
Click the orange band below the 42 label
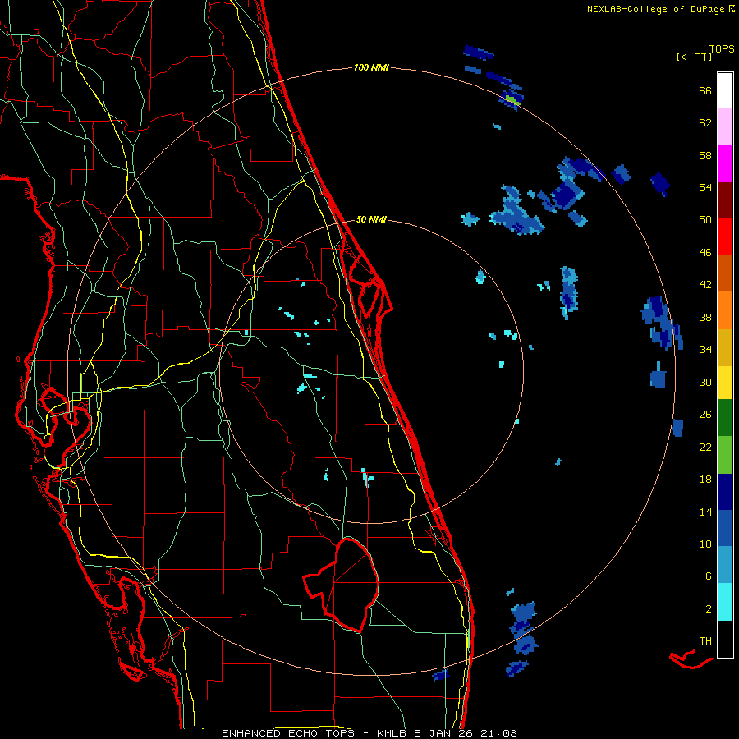pos(725,310)
